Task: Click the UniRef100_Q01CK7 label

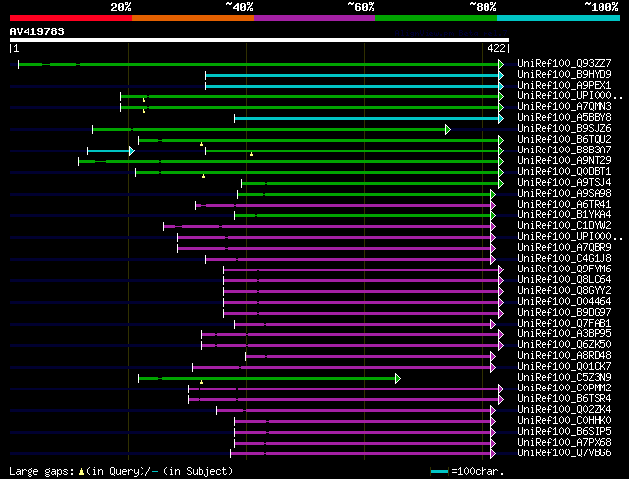Action: coord(564,367)
